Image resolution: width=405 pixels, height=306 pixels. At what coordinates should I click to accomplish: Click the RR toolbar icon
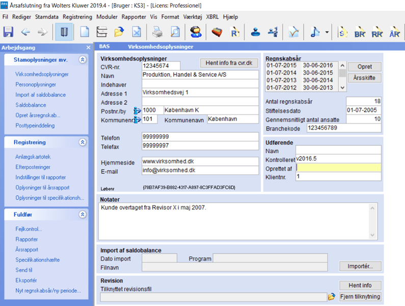(x=377, y=32)
